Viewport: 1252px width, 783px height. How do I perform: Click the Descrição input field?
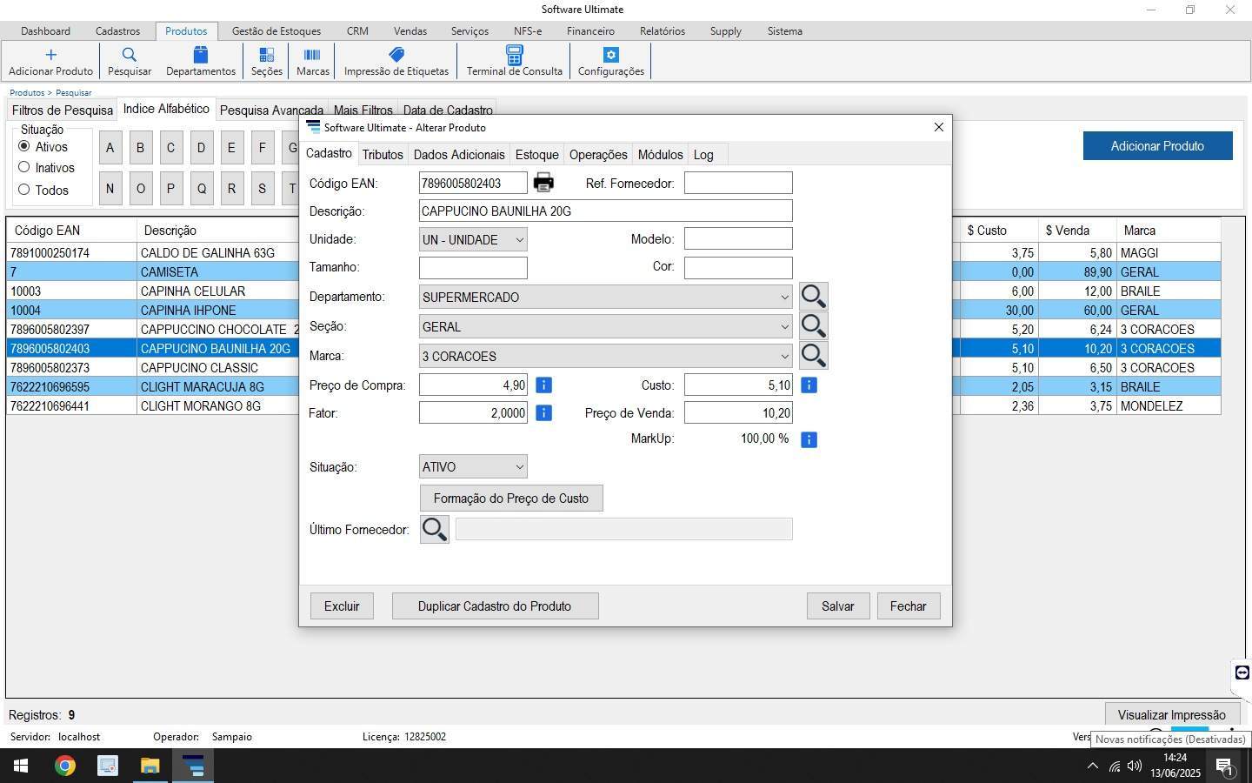[x=605, y=211]
